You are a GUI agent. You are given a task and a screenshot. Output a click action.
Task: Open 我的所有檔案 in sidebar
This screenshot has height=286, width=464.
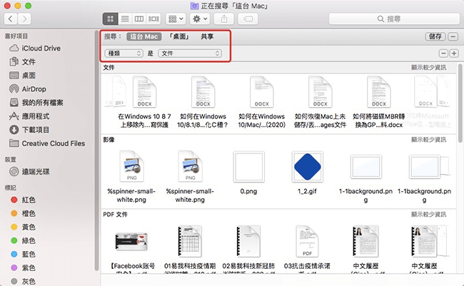[36, 103]
